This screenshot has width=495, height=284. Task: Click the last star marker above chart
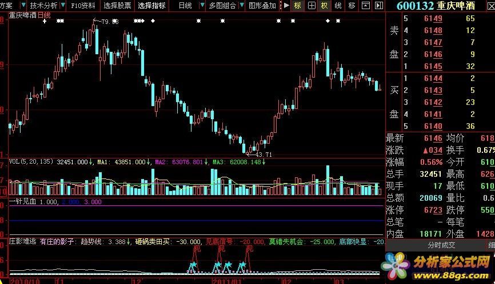(x=338, y=21)
